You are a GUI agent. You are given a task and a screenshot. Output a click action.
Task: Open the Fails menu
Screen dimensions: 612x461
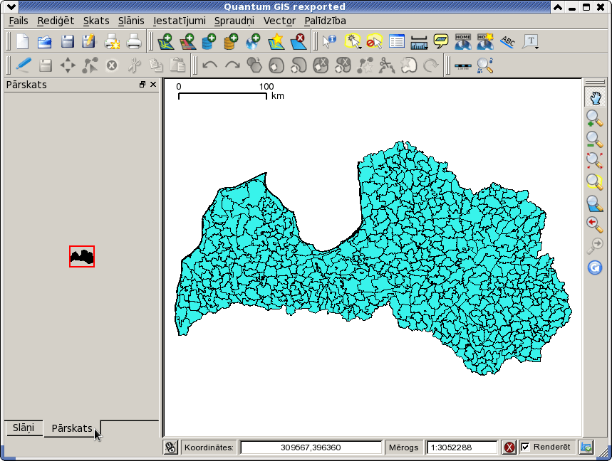(19, 21)
